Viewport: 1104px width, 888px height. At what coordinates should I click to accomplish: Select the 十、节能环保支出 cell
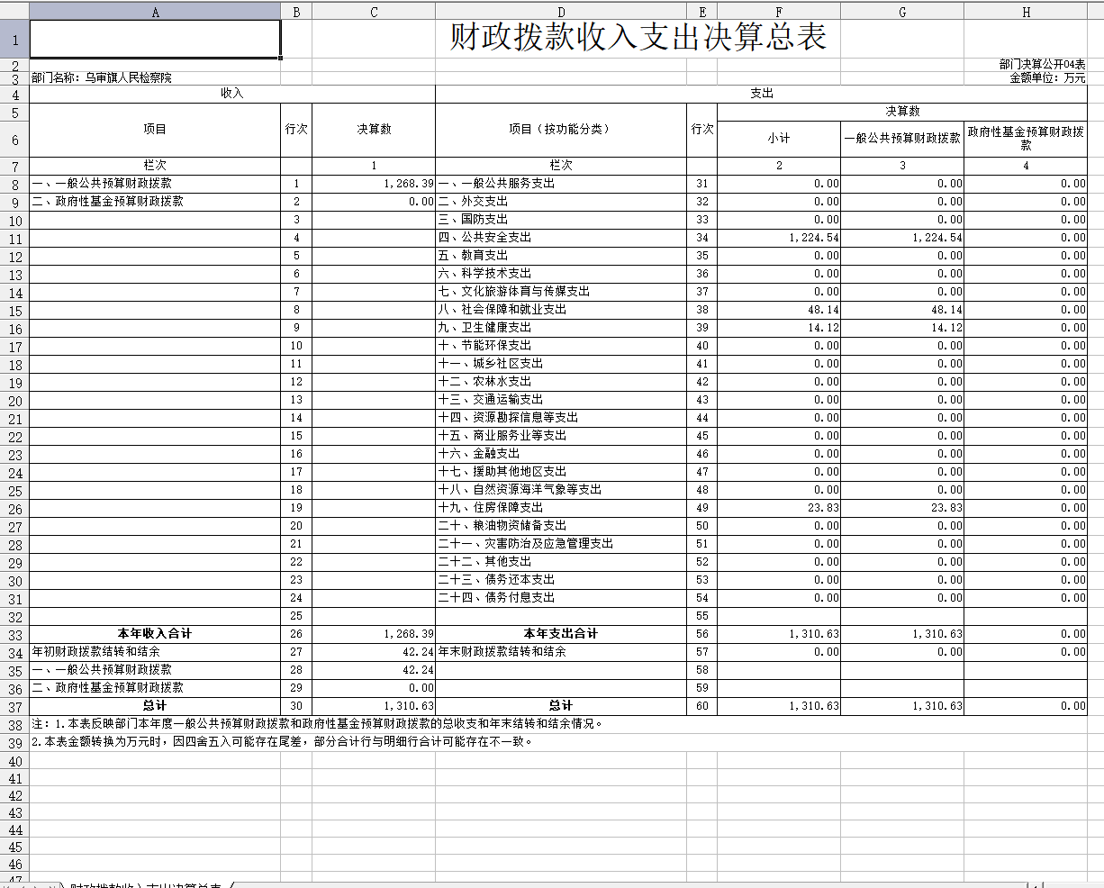pyautogui.click(x=561, y=346)
